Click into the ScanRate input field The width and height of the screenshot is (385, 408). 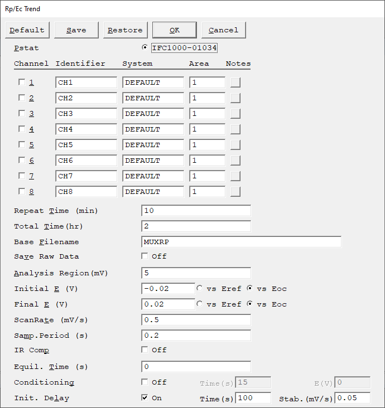coord(196,320)
